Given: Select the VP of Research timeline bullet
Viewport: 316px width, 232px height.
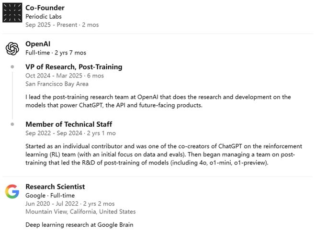Looking at the screenshot, I should point(12,66).
